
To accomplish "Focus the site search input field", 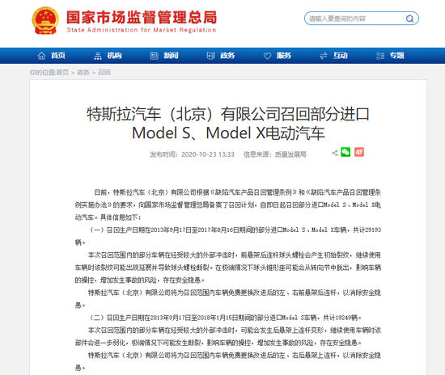I will pos(362,19).
